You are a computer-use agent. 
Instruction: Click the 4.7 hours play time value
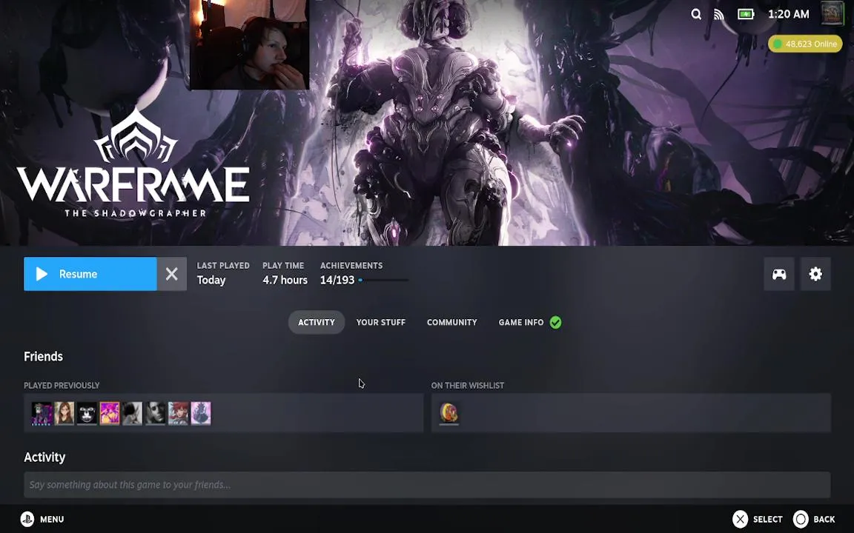point(285,280)
